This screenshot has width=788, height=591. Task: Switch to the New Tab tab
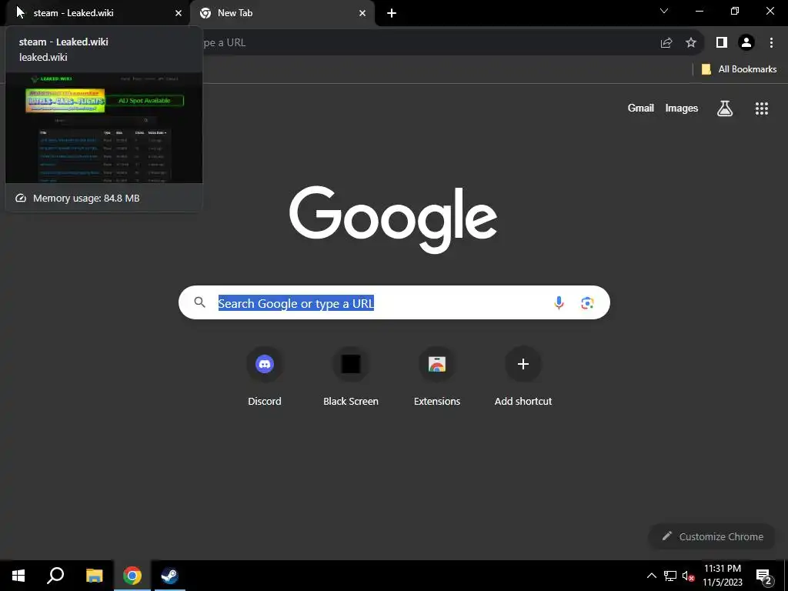tap(282, 13)
